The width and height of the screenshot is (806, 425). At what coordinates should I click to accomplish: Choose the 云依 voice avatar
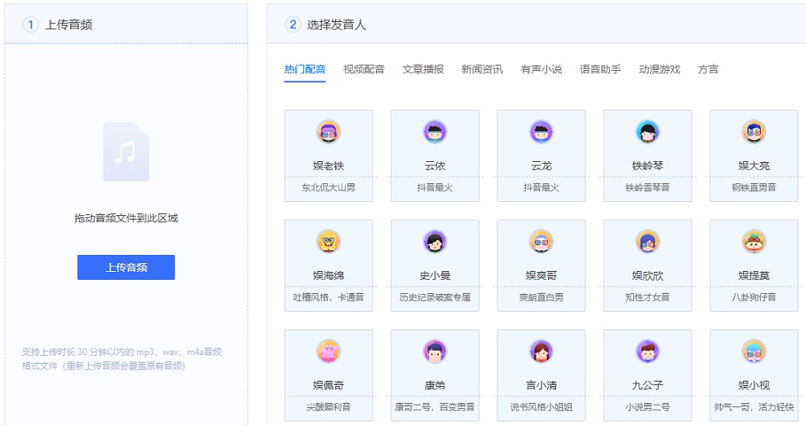click(434, 132)
